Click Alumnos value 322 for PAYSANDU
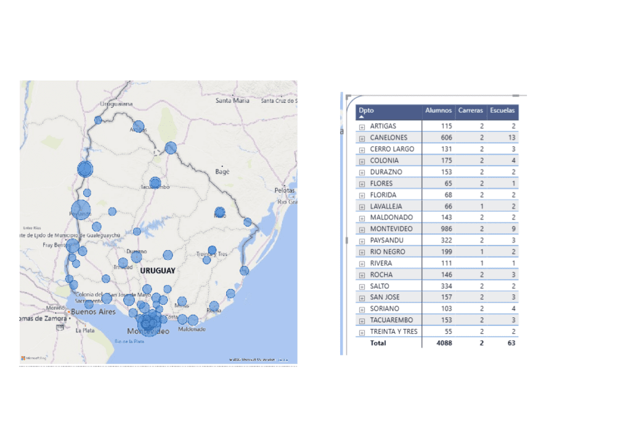Viewport: 631px width, 446px height. pyautogui.click(x=446, y=240)
